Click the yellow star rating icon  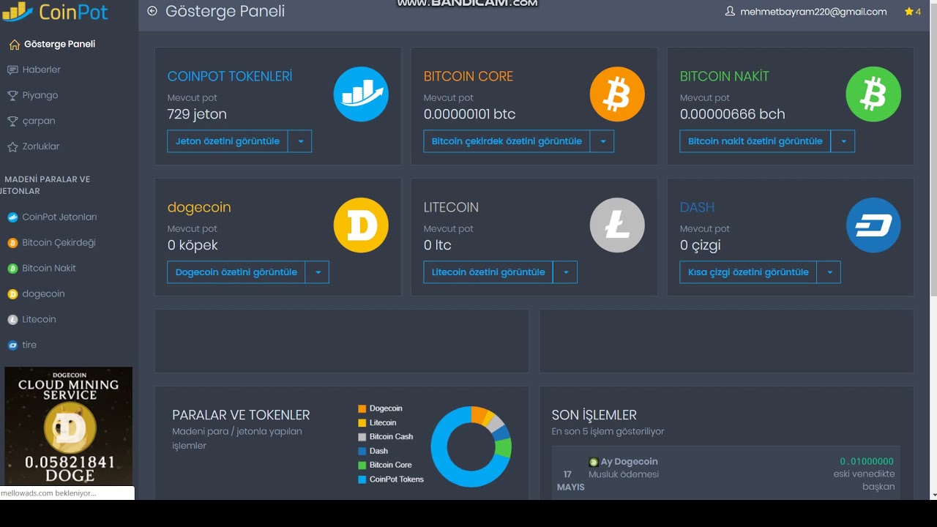tap(909, 12)
